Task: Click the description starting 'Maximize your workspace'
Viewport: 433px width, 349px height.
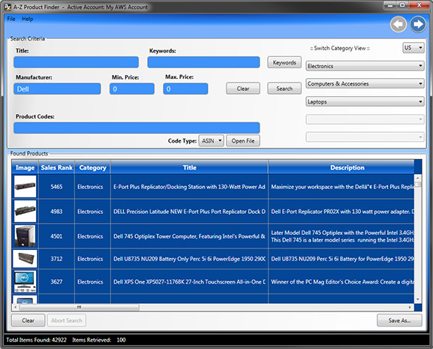Action: click(x=342, y=187)
